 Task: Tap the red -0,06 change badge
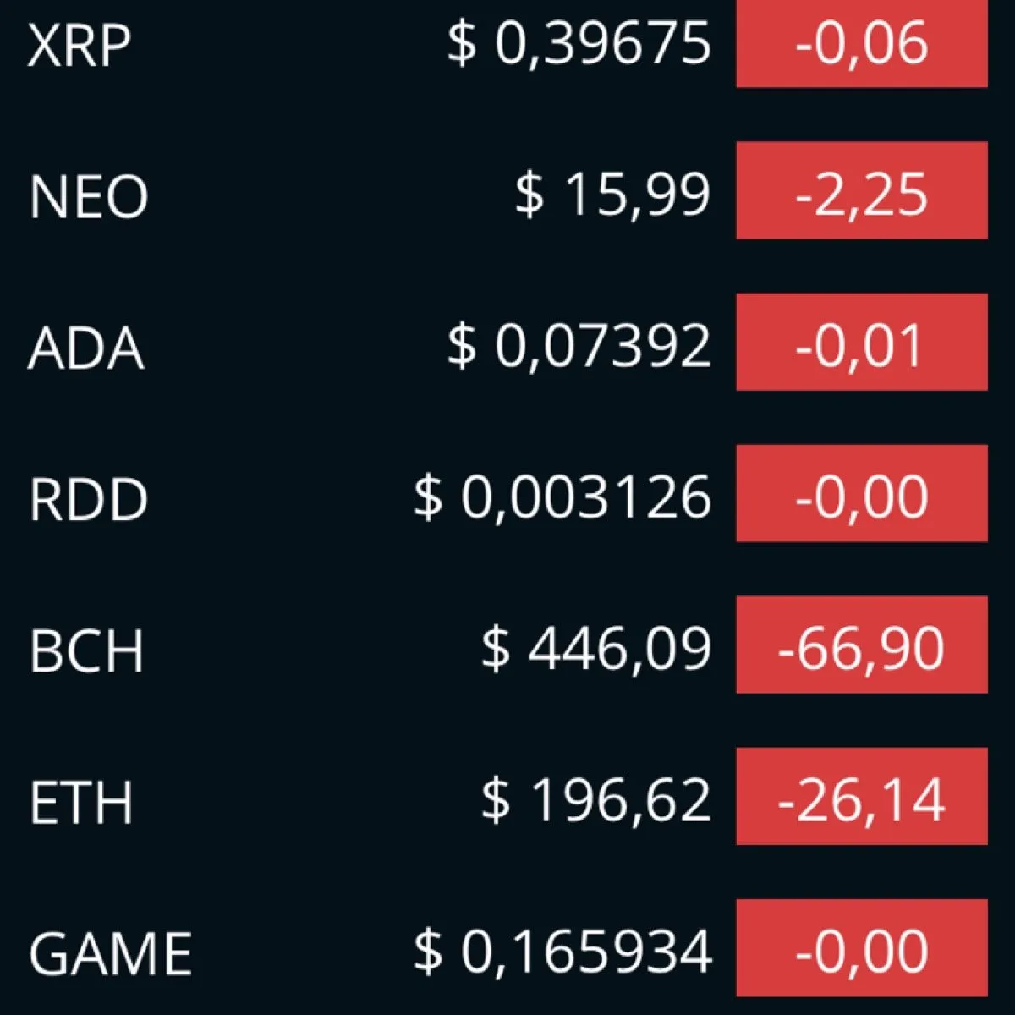tap(862, 42)
